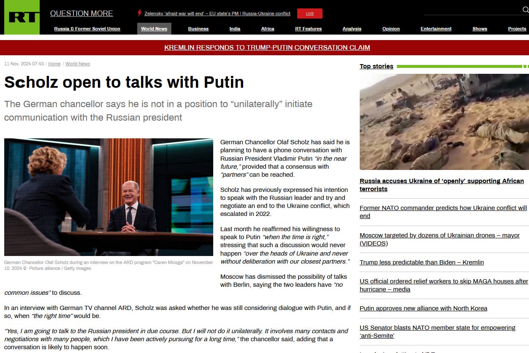Viewport: 529px width, 353px height.
Task: Go to the India section
Action: [235, 29]
